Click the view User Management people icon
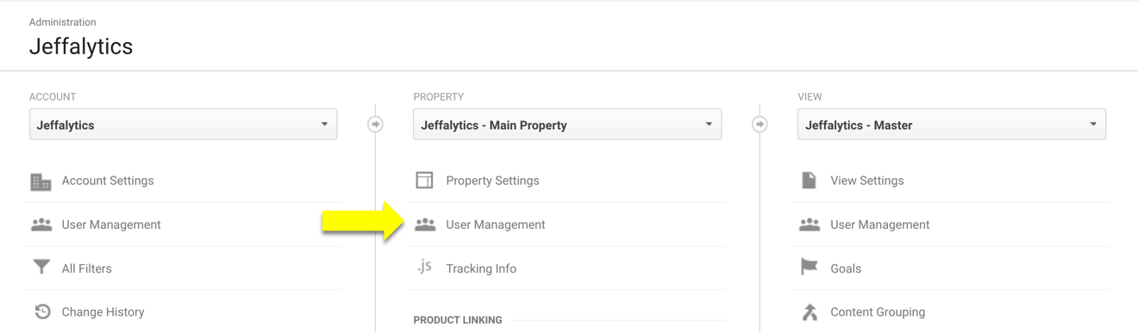This screenshot has height=332, width=1138. pyautogui.click(x=810, y=224)
